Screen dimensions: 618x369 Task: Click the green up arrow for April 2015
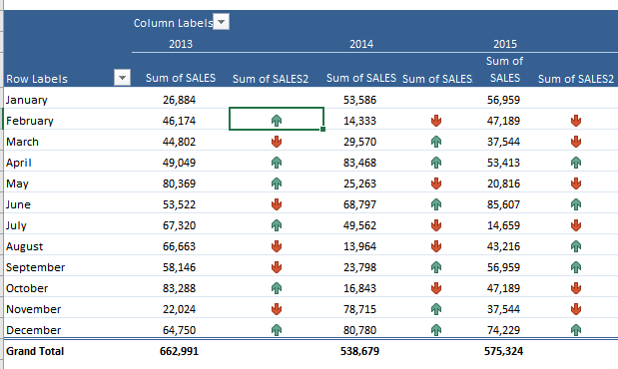[576, 163]
